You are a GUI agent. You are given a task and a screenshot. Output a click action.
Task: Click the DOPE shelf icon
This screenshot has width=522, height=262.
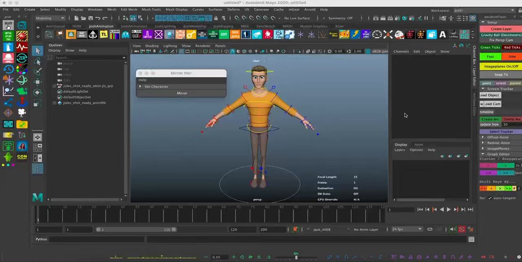[x=224, y=35]
